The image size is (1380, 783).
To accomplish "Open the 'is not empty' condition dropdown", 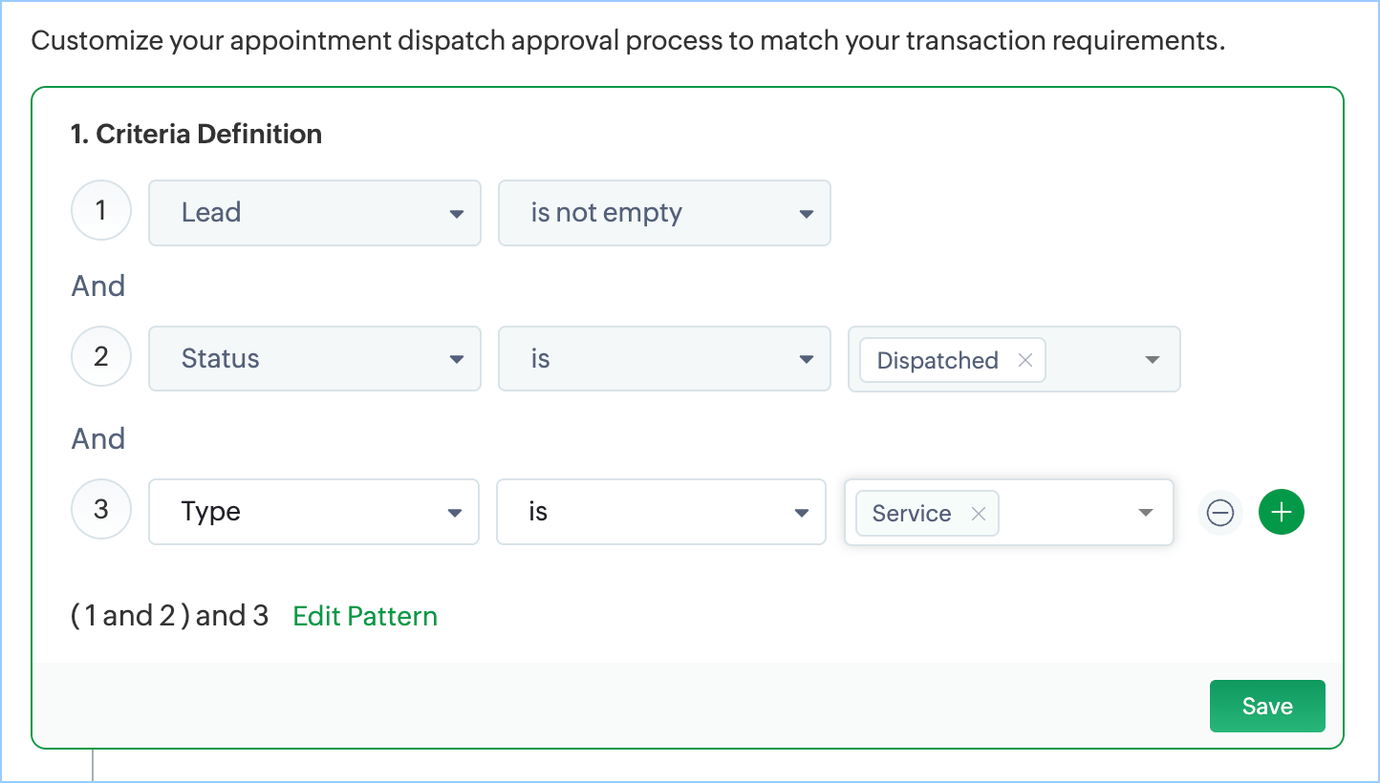I will [x=664, y=213].
